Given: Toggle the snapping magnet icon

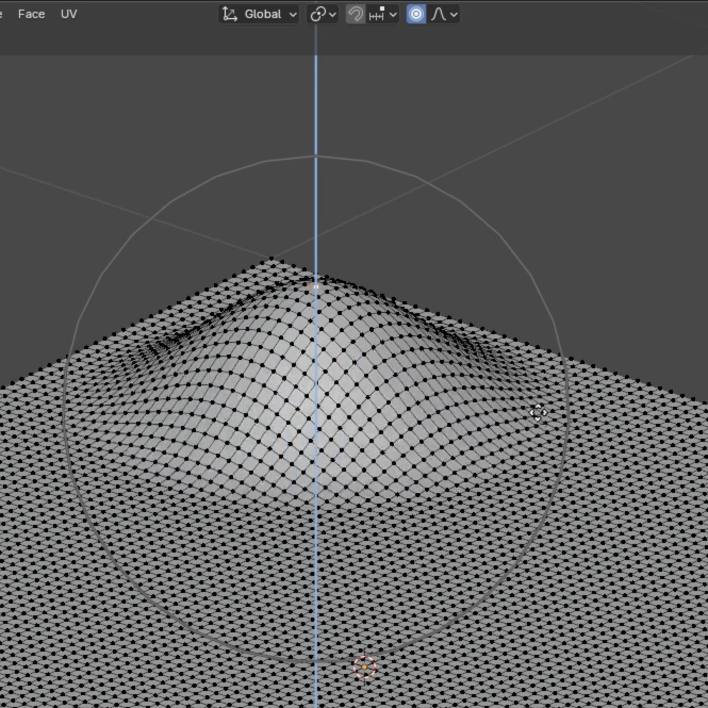Looking at the screenshot, I should pyautogui.click(x=355, y=14).
